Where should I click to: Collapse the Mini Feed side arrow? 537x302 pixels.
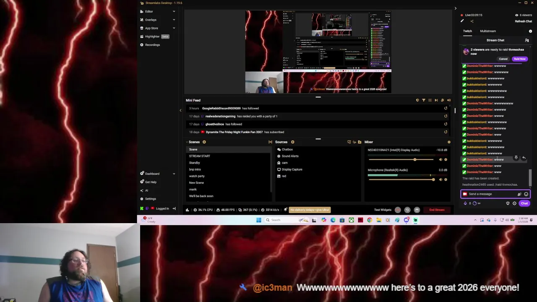pos(180,110)
